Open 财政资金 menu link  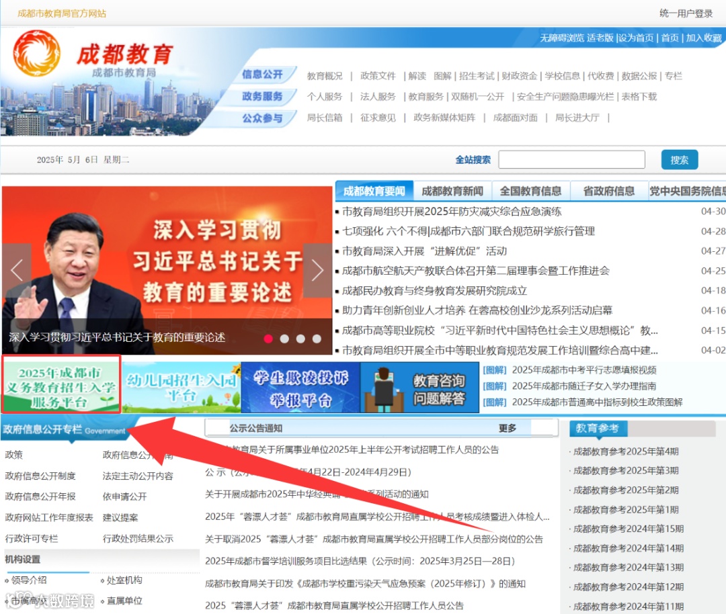click(x=520, y=76)
